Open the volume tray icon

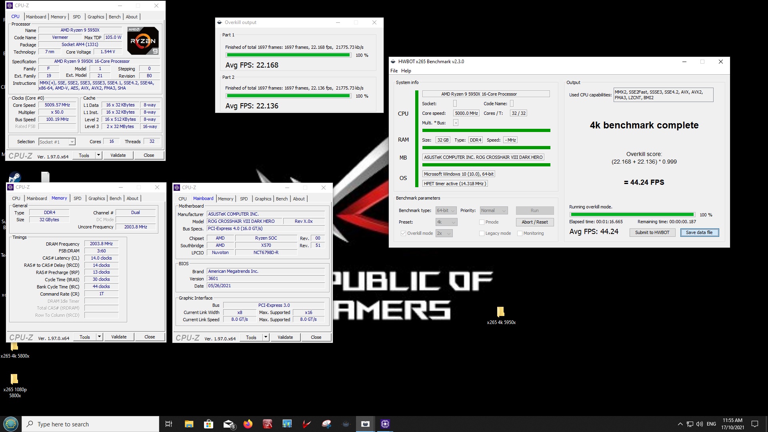pos(699,424)
